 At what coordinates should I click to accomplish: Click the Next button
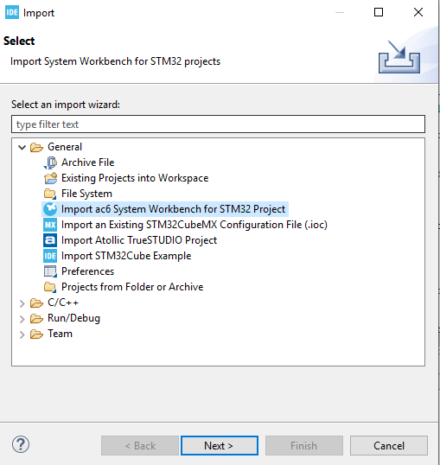pyautogui.click(x=220, y=445)
